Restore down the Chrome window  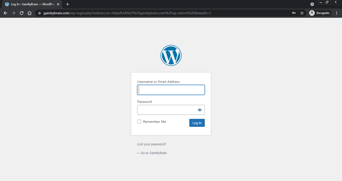click(327, 2)
